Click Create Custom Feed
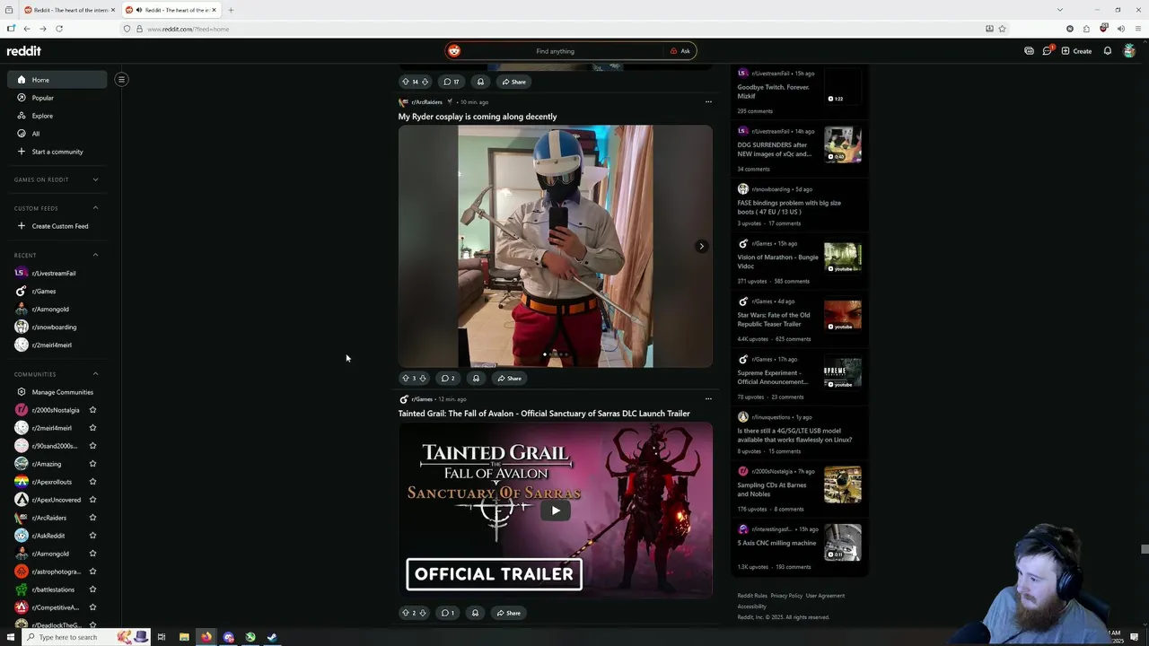Screen dimensions: 1149x646 pyautogui.click(x=57, y=226)
